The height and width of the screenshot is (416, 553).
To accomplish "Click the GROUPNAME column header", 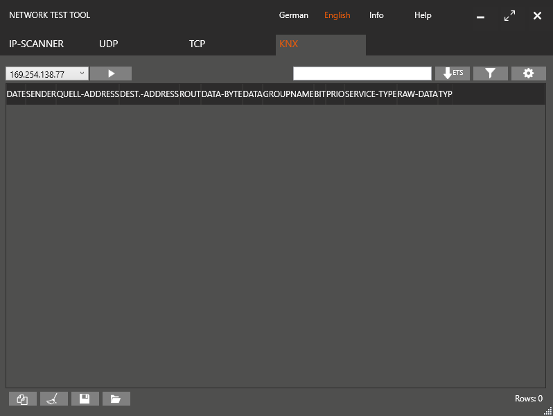I will (288, 94).
